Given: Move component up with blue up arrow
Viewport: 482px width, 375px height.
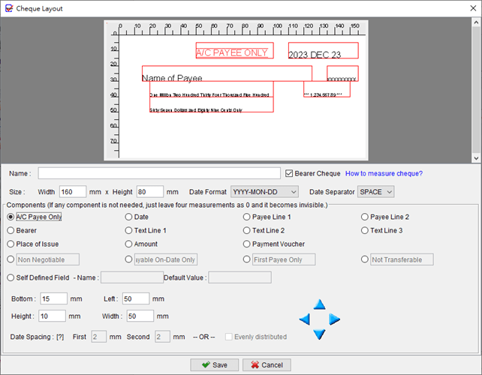Looking at the screenshot, I should pyautogui.click(x=319, y=304).
